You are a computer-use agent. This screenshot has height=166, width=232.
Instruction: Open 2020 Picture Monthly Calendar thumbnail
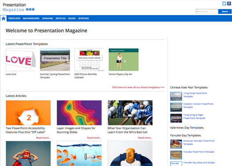coord(89,60)
